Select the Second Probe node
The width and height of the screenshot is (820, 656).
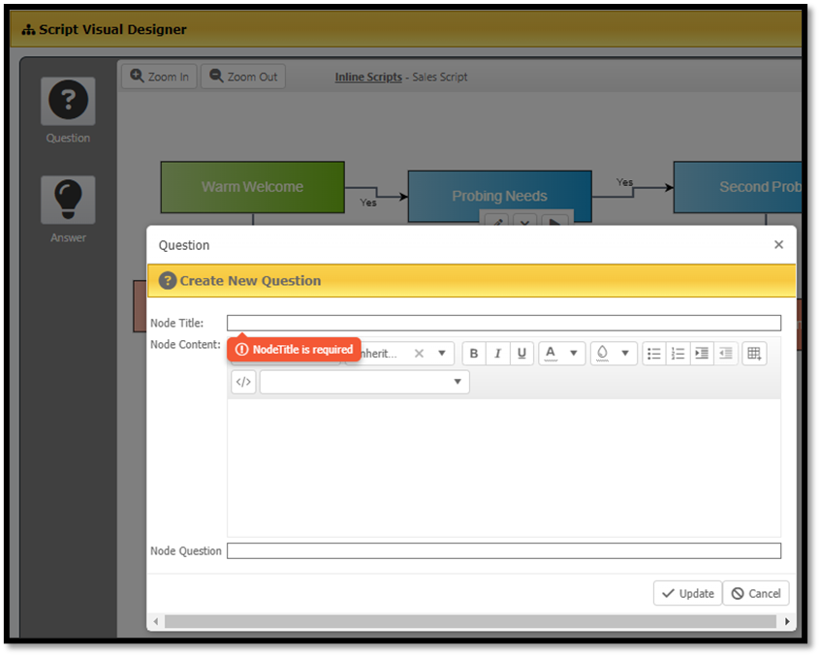coord(738,187)
